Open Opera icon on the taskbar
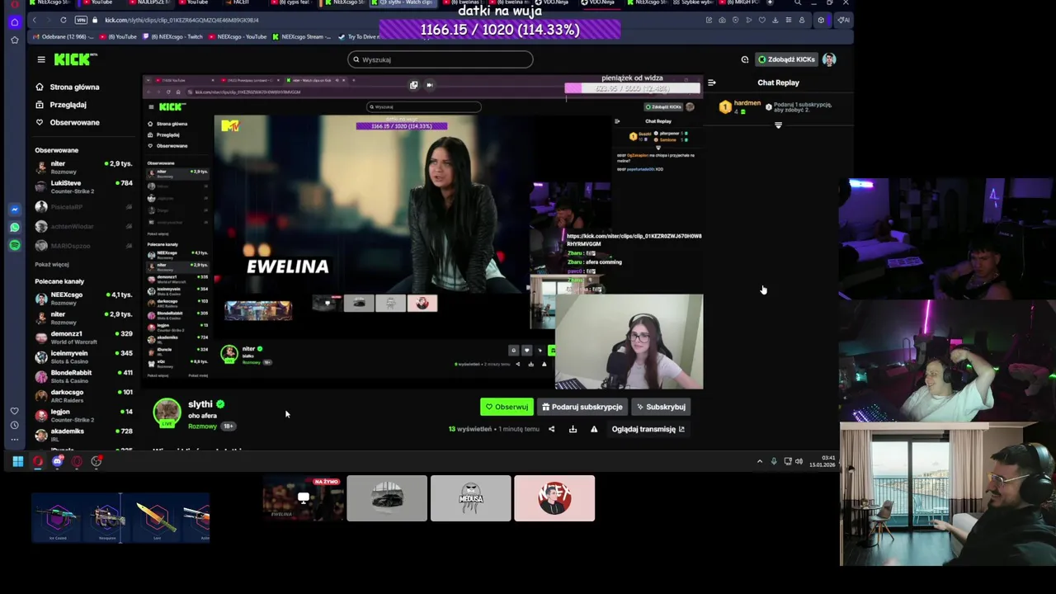 tap(37, 461)
